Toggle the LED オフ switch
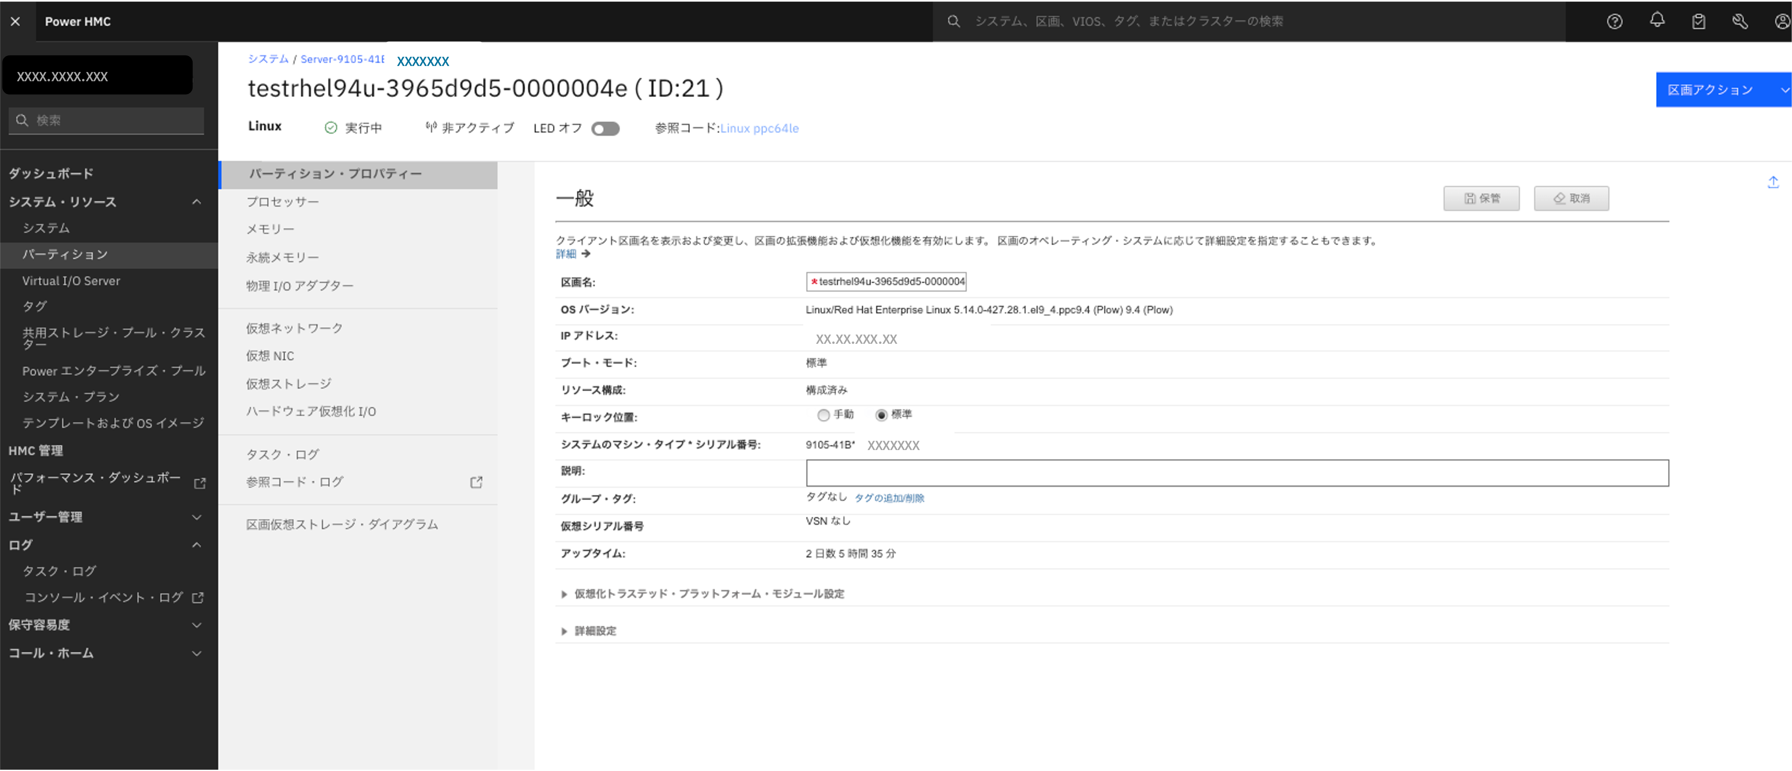 604,128
